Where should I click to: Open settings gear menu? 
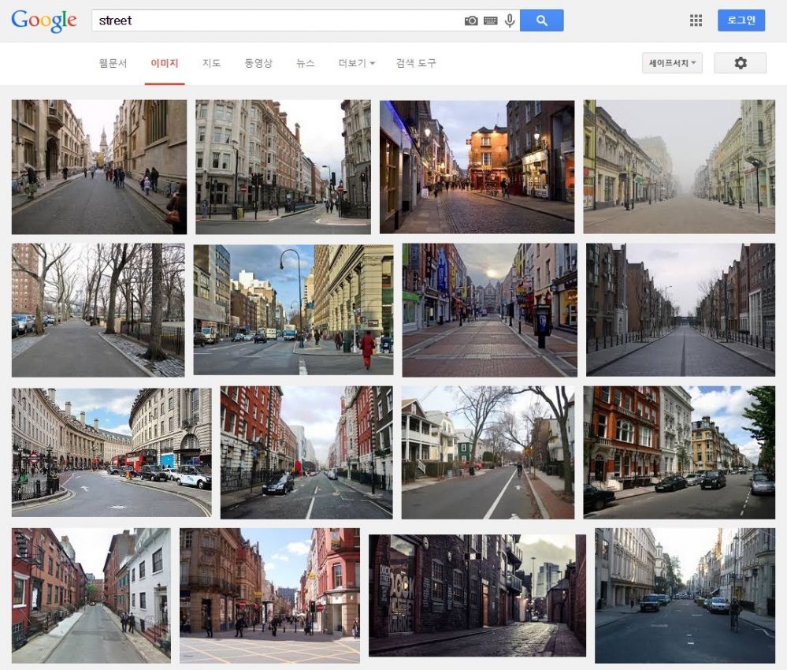click(x=741, y=63)
